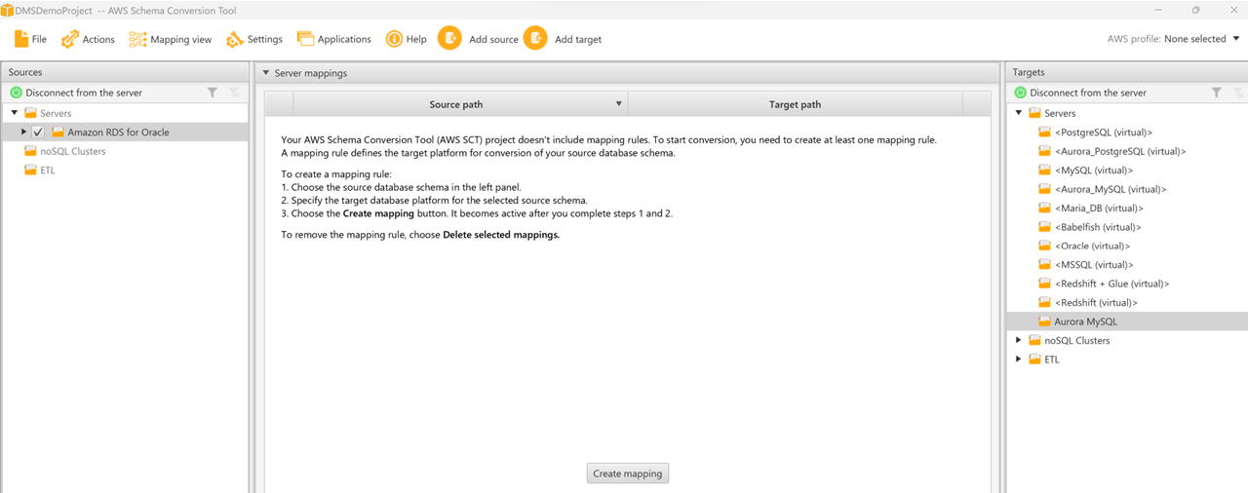1248x493 pixels.
Task: Expand the ETL node in Targets panel
Action: coord(1019,359)
